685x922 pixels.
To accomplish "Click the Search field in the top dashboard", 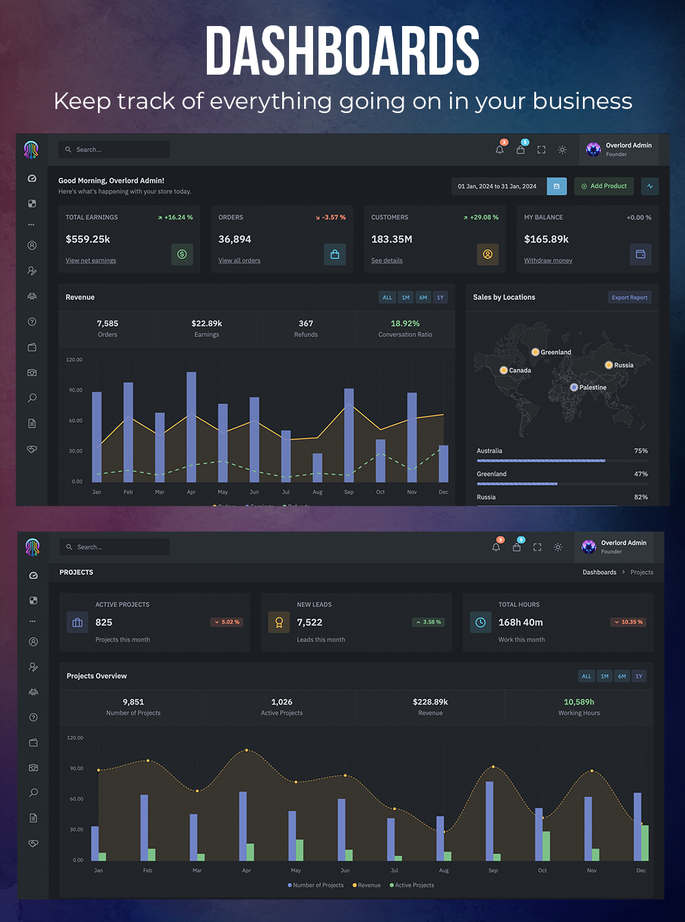I will (x=114, y=149).
